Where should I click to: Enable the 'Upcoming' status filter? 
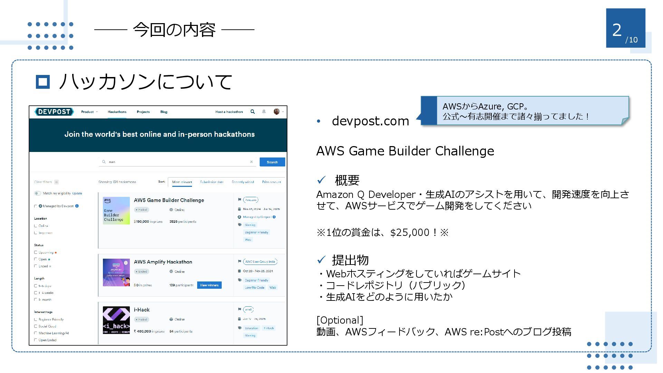36,252
